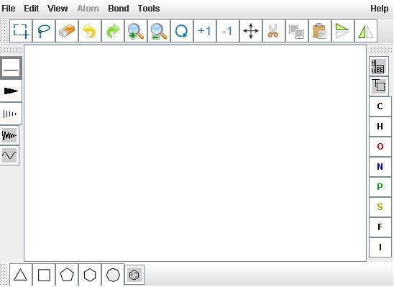Toggle the single bond line tool

click(x=11, y=68)
